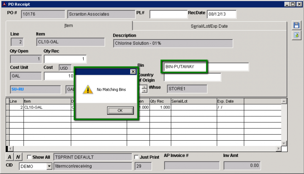Click the warning triangle icon in dialog

pyautogui.click(x=88, y=89)
